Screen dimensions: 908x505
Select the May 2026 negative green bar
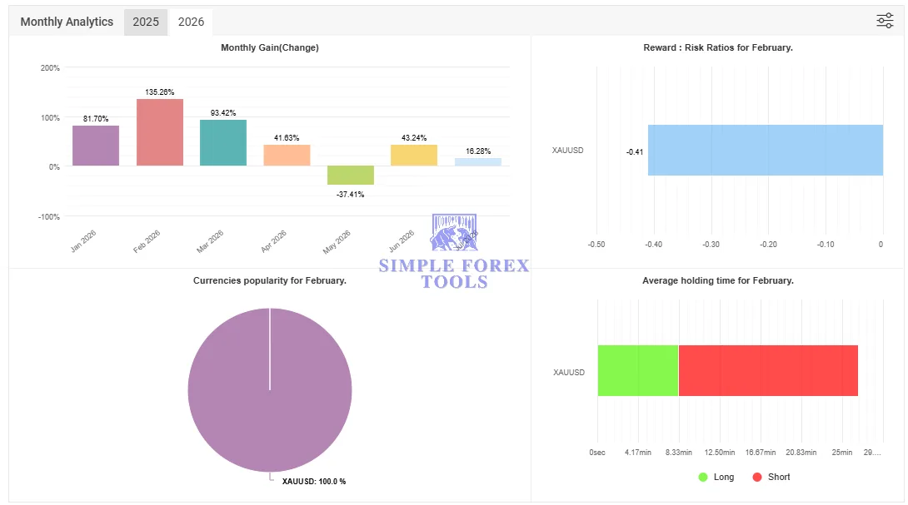pos(351,176)
